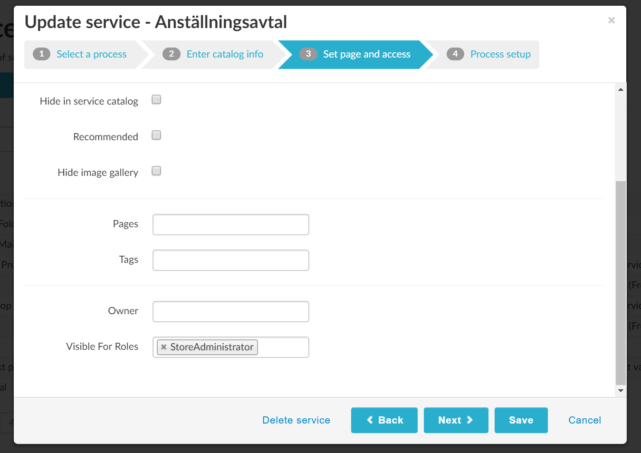641x453 pixels.
Task: Click the step 1 number badge
Action: pos(41,54)
